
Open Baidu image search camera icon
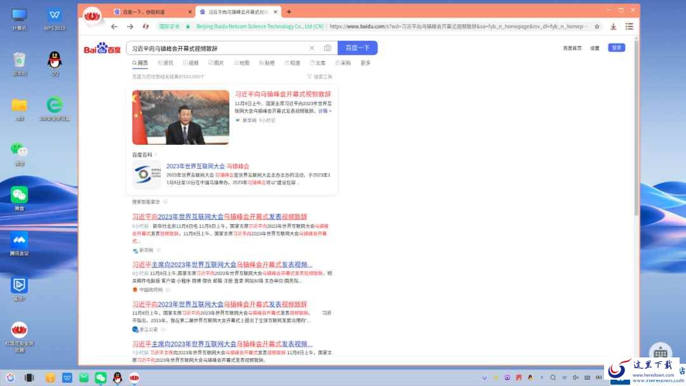[x=327, y=48]
